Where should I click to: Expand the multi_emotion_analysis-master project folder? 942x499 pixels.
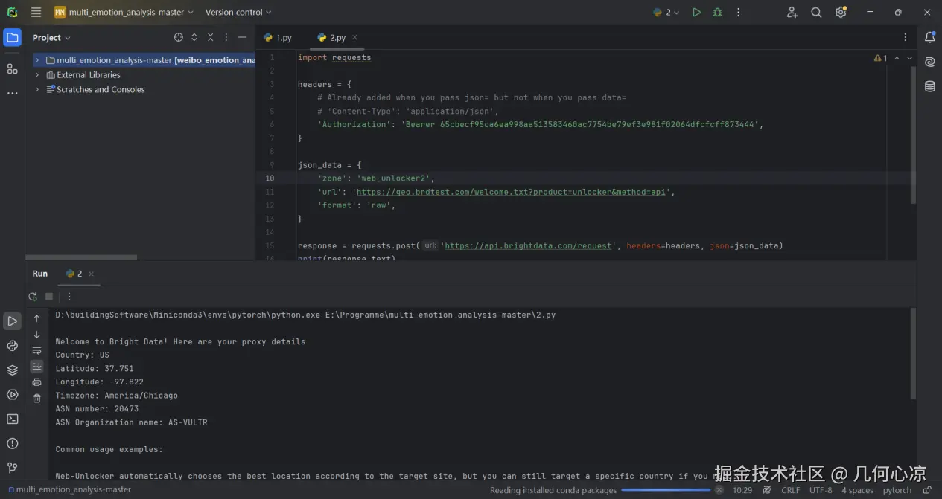tap(36, 60)
